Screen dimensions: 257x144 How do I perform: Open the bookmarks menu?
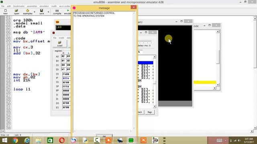pyautogui.click(x=19, y=6)
